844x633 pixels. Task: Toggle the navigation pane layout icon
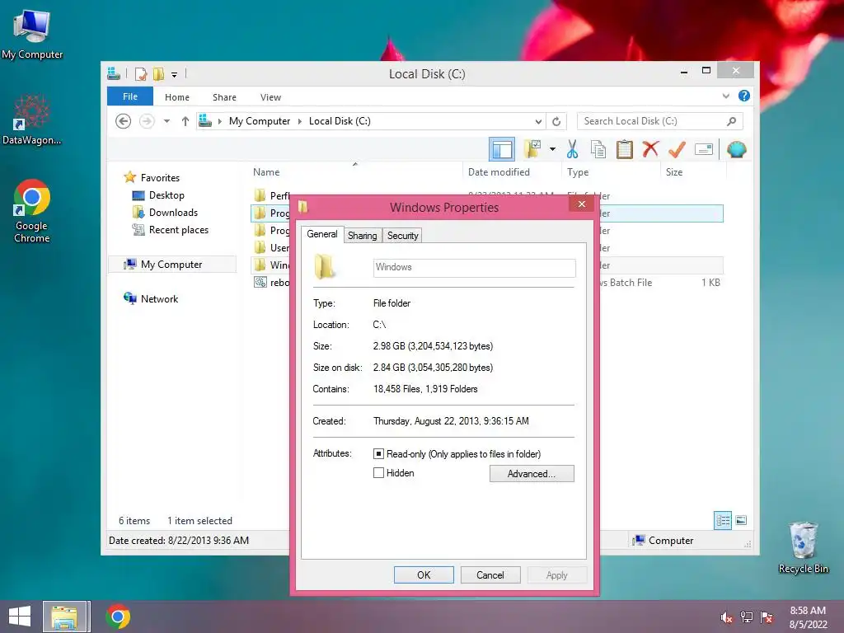click(x=502, y=149)
